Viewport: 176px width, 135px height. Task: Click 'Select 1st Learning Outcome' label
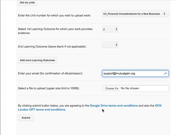click(x=55, y=31)
